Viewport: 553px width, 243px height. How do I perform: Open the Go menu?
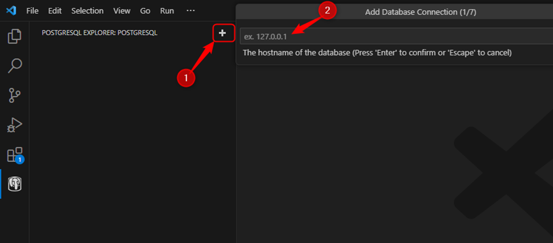[145, 11]
